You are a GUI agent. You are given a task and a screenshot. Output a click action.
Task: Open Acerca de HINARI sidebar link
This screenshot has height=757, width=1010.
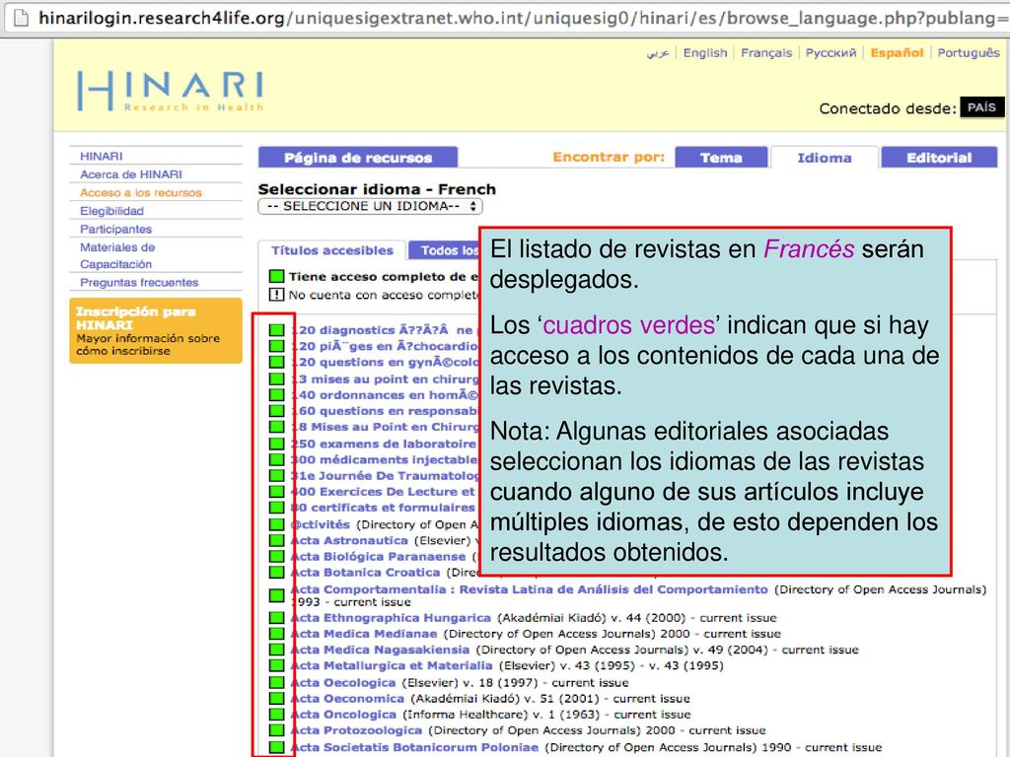point(131,173)
